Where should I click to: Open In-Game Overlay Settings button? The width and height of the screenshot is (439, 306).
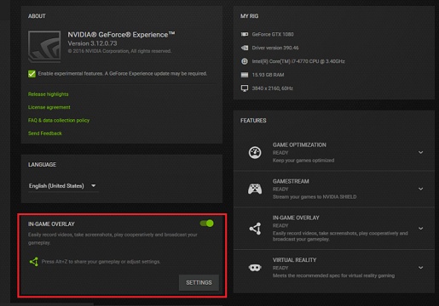199,282
